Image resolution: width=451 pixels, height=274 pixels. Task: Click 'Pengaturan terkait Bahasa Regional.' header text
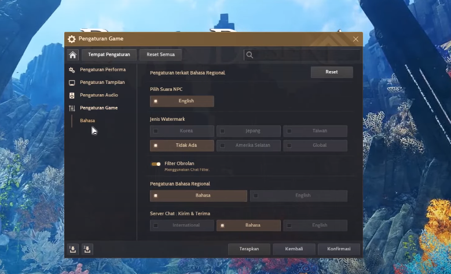pyautogui.click(x=188, y=73)
